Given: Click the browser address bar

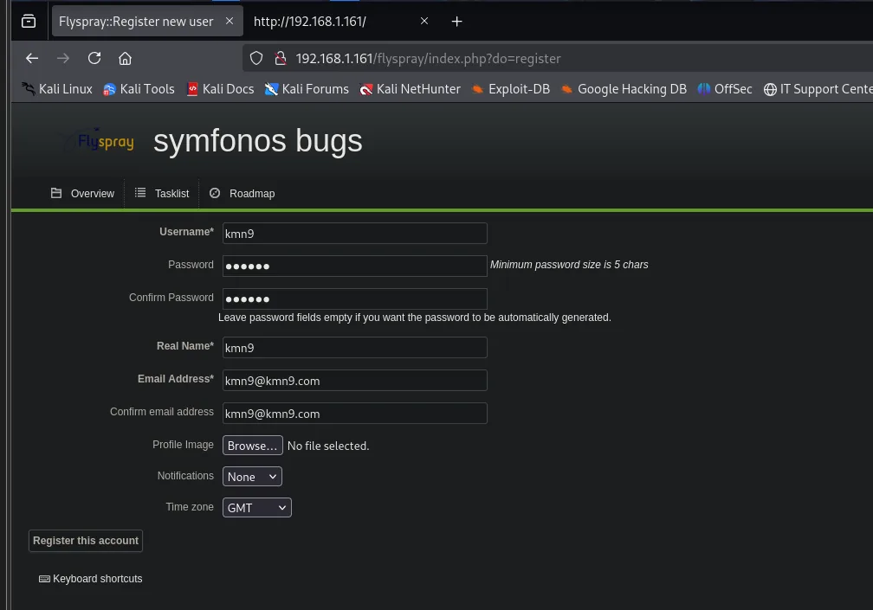Looking at the screenshot, I should click(x=557, y=58).
